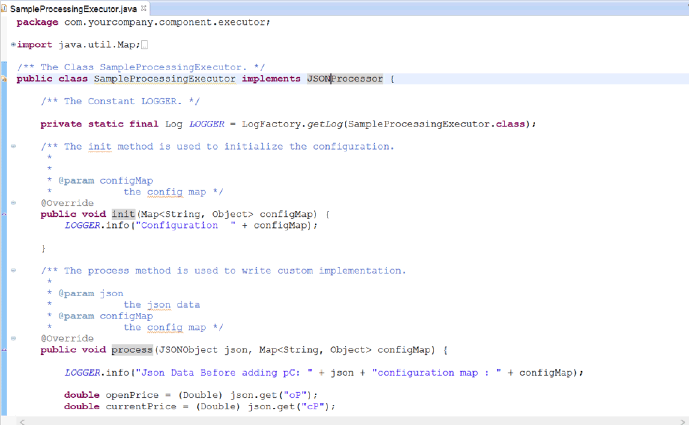The width and height of the screenshot is (689, 425).
Task: Click the highlighted JSONProcessor interface name
Action: pyautogui.click(x=345, y=79)
